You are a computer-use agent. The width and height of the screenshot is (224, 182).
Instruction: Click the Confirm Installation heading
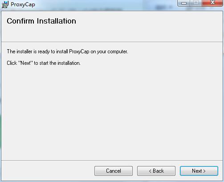click(41, 21)
